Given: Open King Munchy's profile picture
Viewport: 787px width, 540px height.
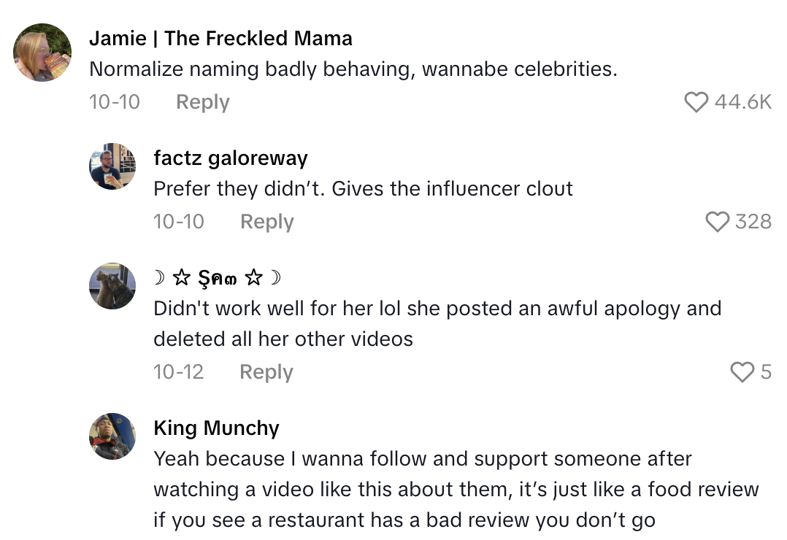Looking at the screenshot, I should tap(112, 436).
